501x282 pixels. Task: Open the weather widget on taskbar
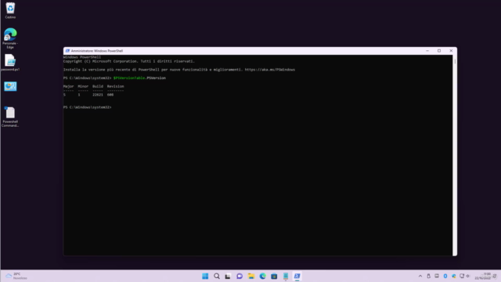(x=16, y=277)
